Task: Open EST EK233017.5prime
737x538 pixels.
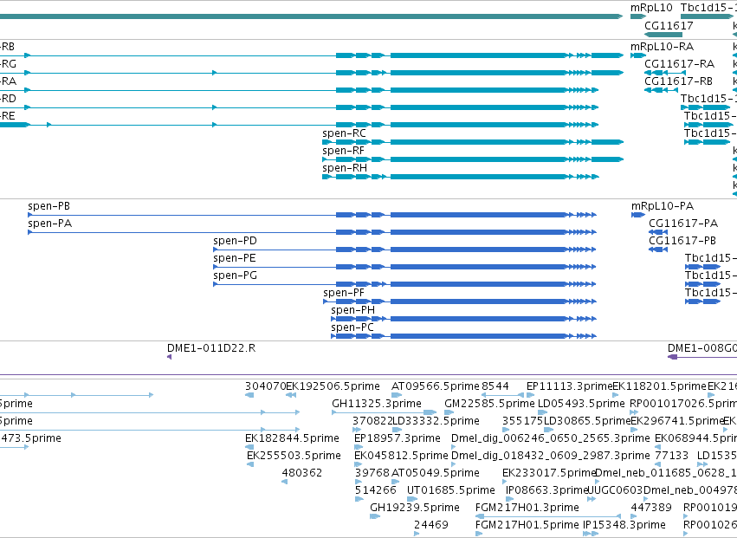Action: [x=549, y=474]
